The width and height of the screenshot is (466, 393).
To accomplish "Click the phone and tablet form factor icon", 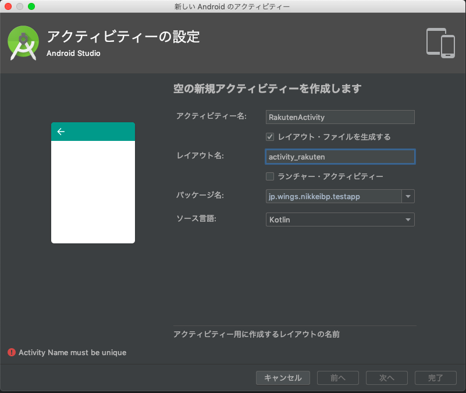I will click(x=440, y=43).
